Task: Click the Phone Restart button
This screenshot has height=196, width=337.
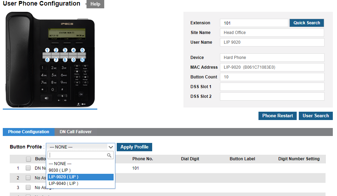Action: (x=278, y=116)
